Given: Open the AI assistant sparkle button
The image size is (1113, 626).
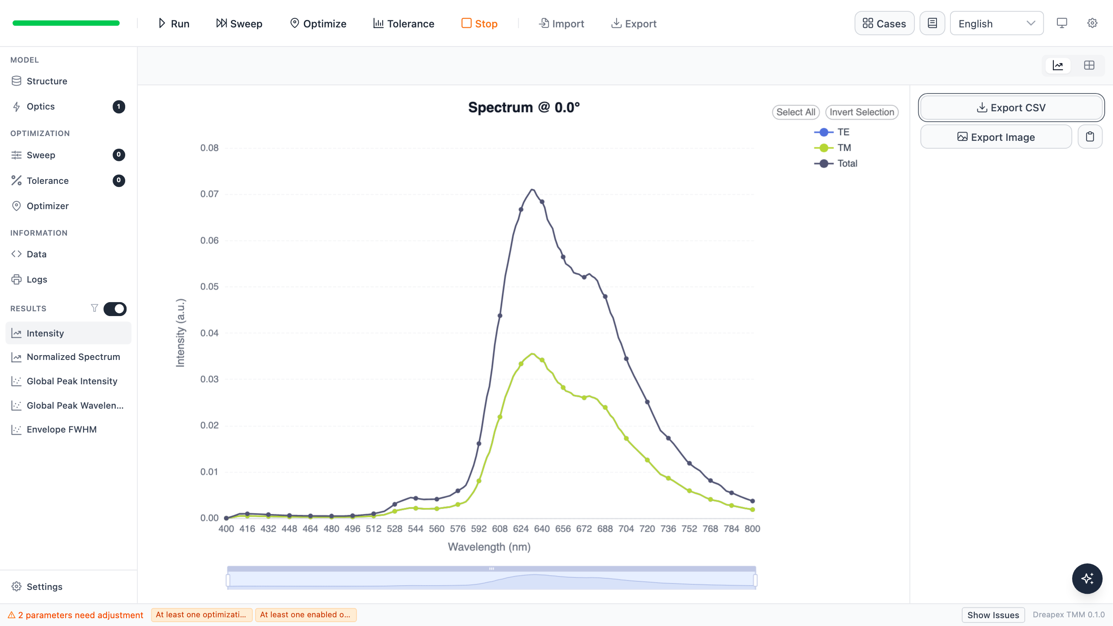Looking at the screenshot, I should (x=1087, y=579).
